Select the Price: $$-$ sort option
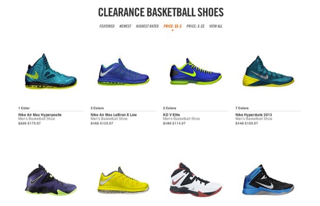The width and height of the screenshot is (320, 206). coord(172,26)
